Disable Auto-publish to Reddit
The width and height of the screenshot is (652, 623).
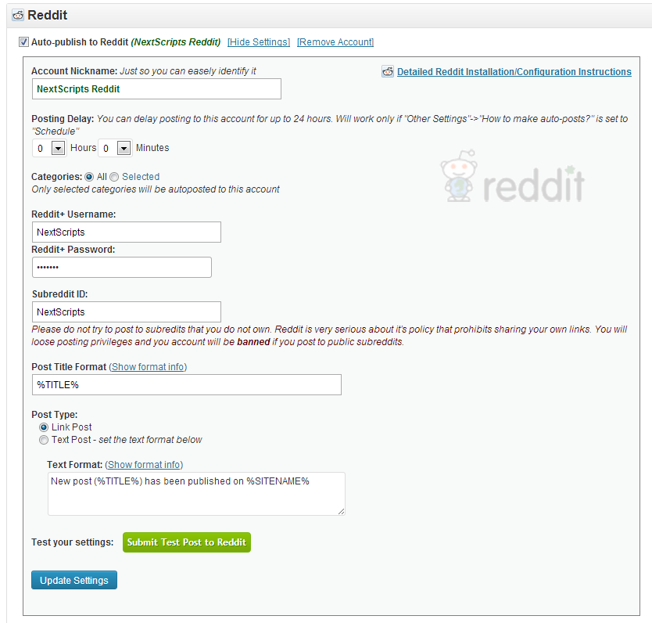coord(24,41)
